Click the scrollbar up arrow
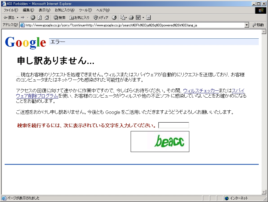 pos(264,32)
